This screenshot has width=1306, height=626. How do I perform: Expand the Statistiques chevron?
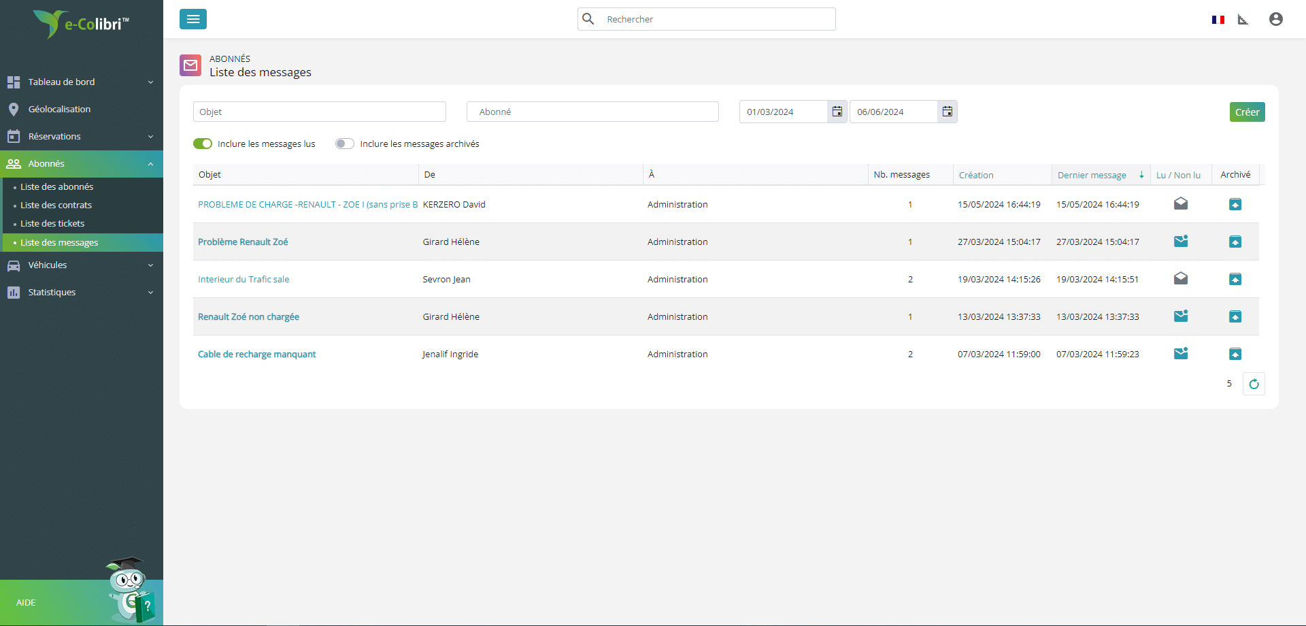click(x=150, y=293)
